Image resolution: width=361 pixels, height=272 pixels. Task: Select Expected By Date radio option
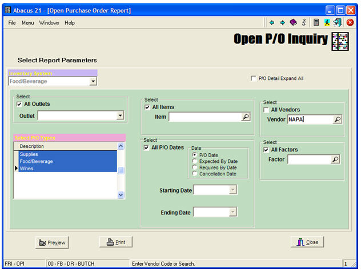click(195, 162)
